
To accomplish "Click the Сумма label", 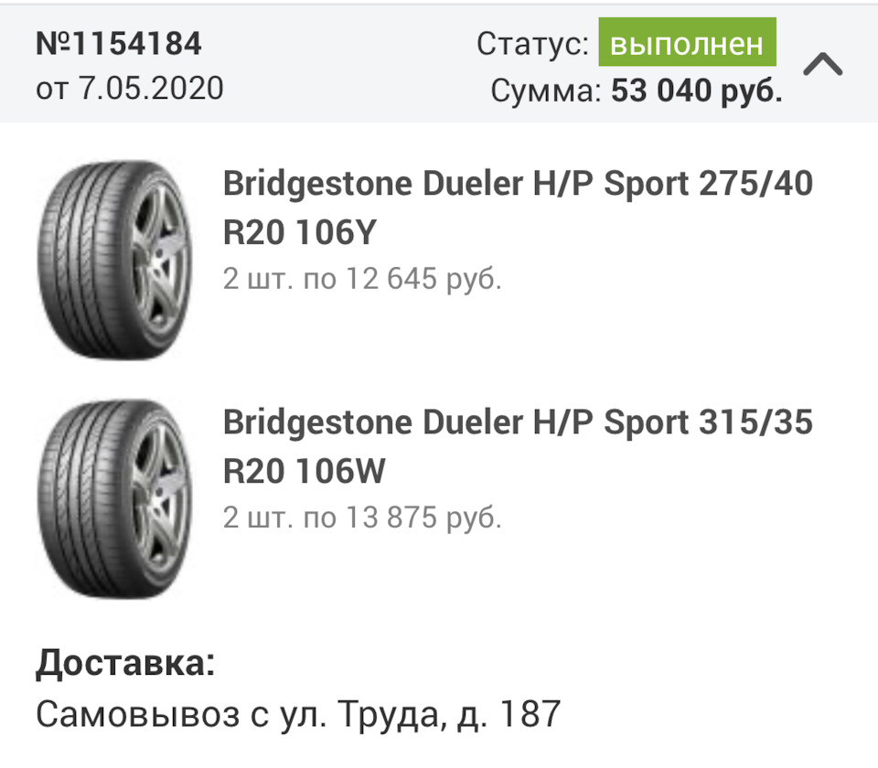I will coord(546,91).
